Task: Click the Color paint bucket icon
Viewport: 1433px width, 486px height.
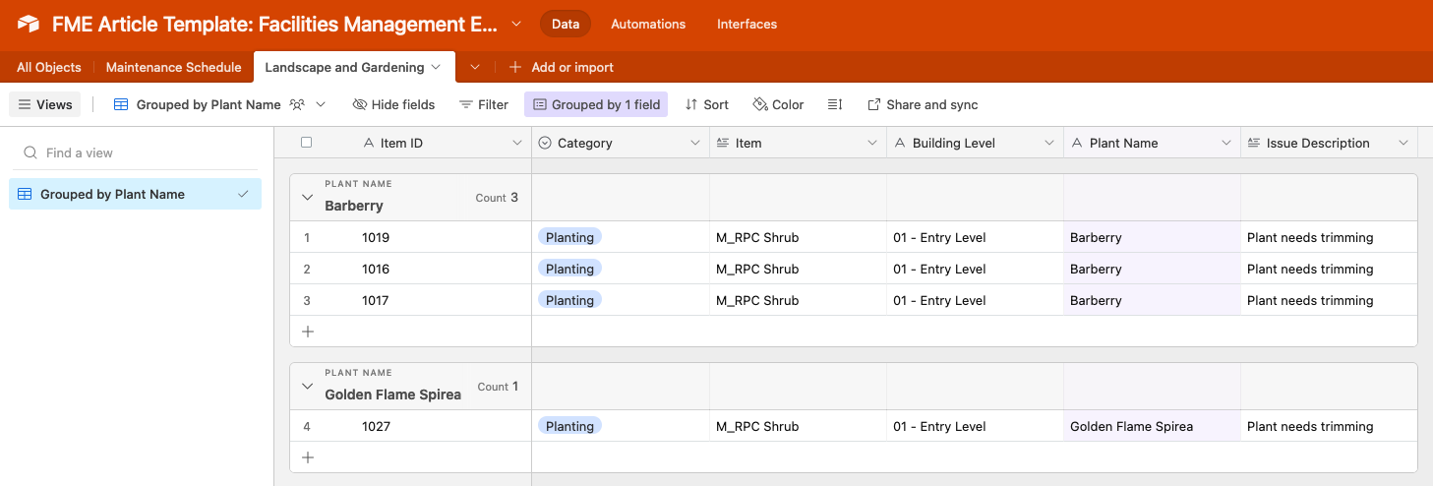Action: click(x=759, y=104)
